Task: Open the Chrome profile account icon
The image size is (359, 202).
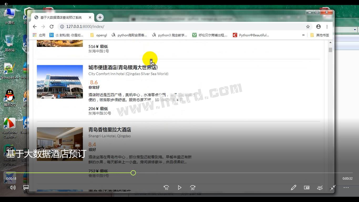Action: pos(319,27)
